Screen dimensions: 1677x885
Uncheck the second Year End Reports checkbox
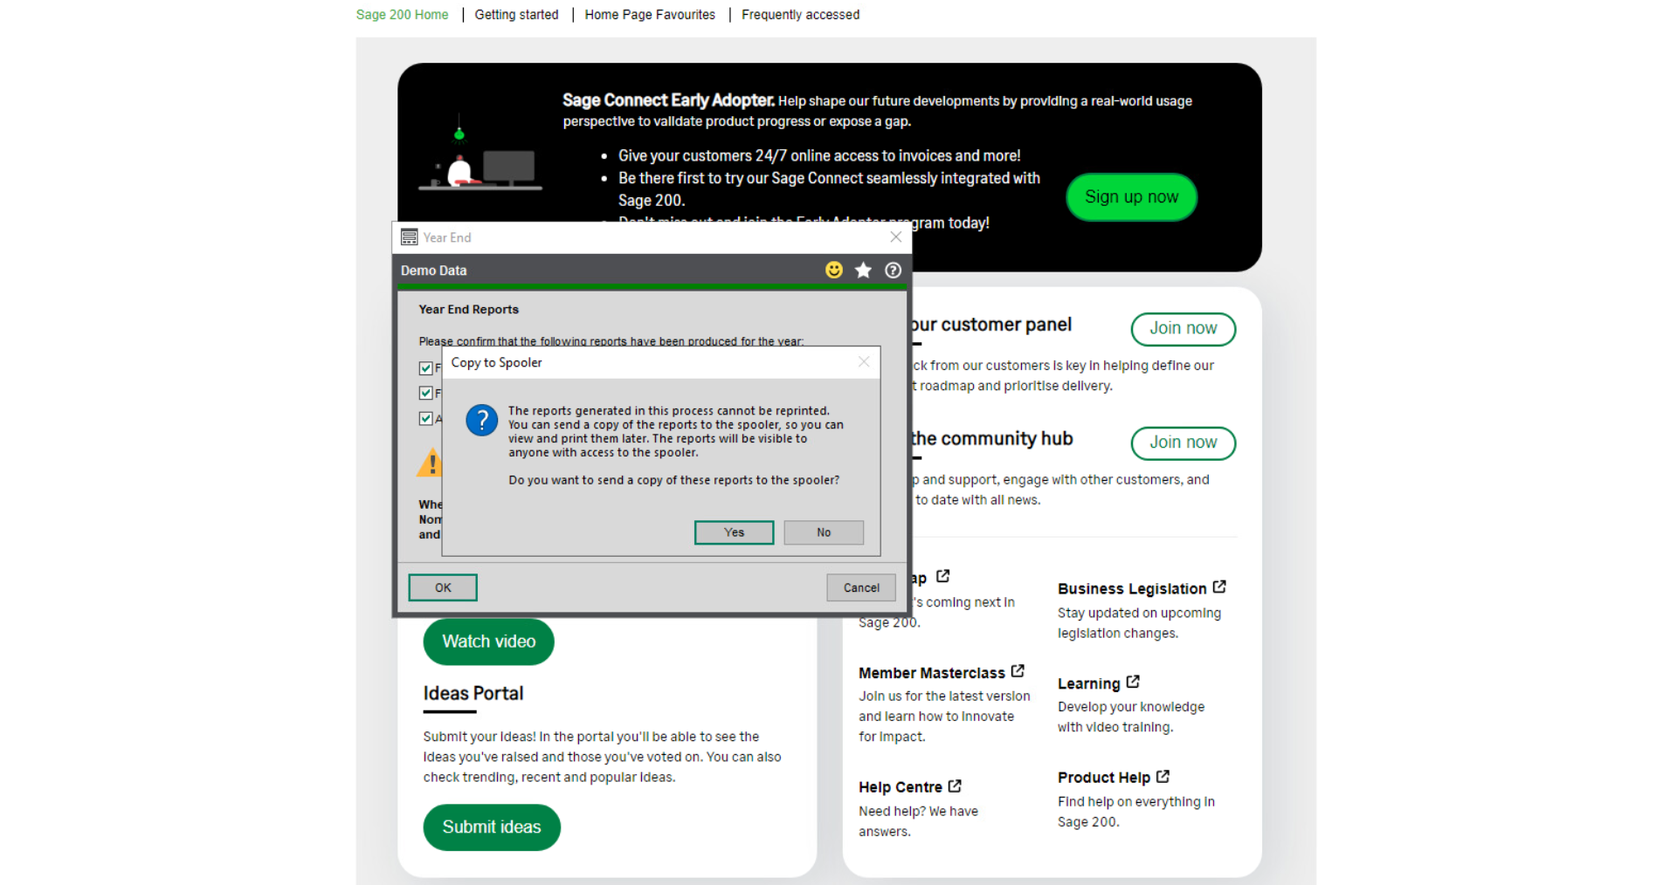coord(426,393)
